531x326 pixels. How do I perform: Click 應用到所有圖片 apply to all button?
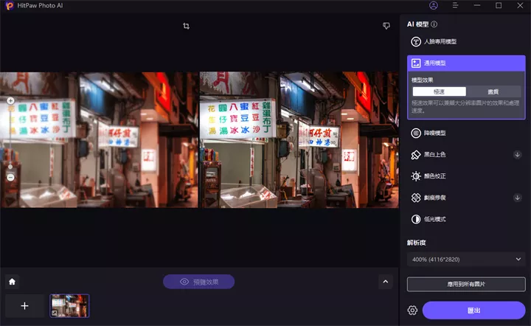tap(466, 284)
